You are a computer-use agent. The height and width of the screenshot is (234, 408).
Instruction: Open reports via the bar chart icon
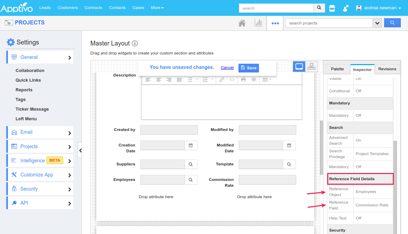point(259,22)
